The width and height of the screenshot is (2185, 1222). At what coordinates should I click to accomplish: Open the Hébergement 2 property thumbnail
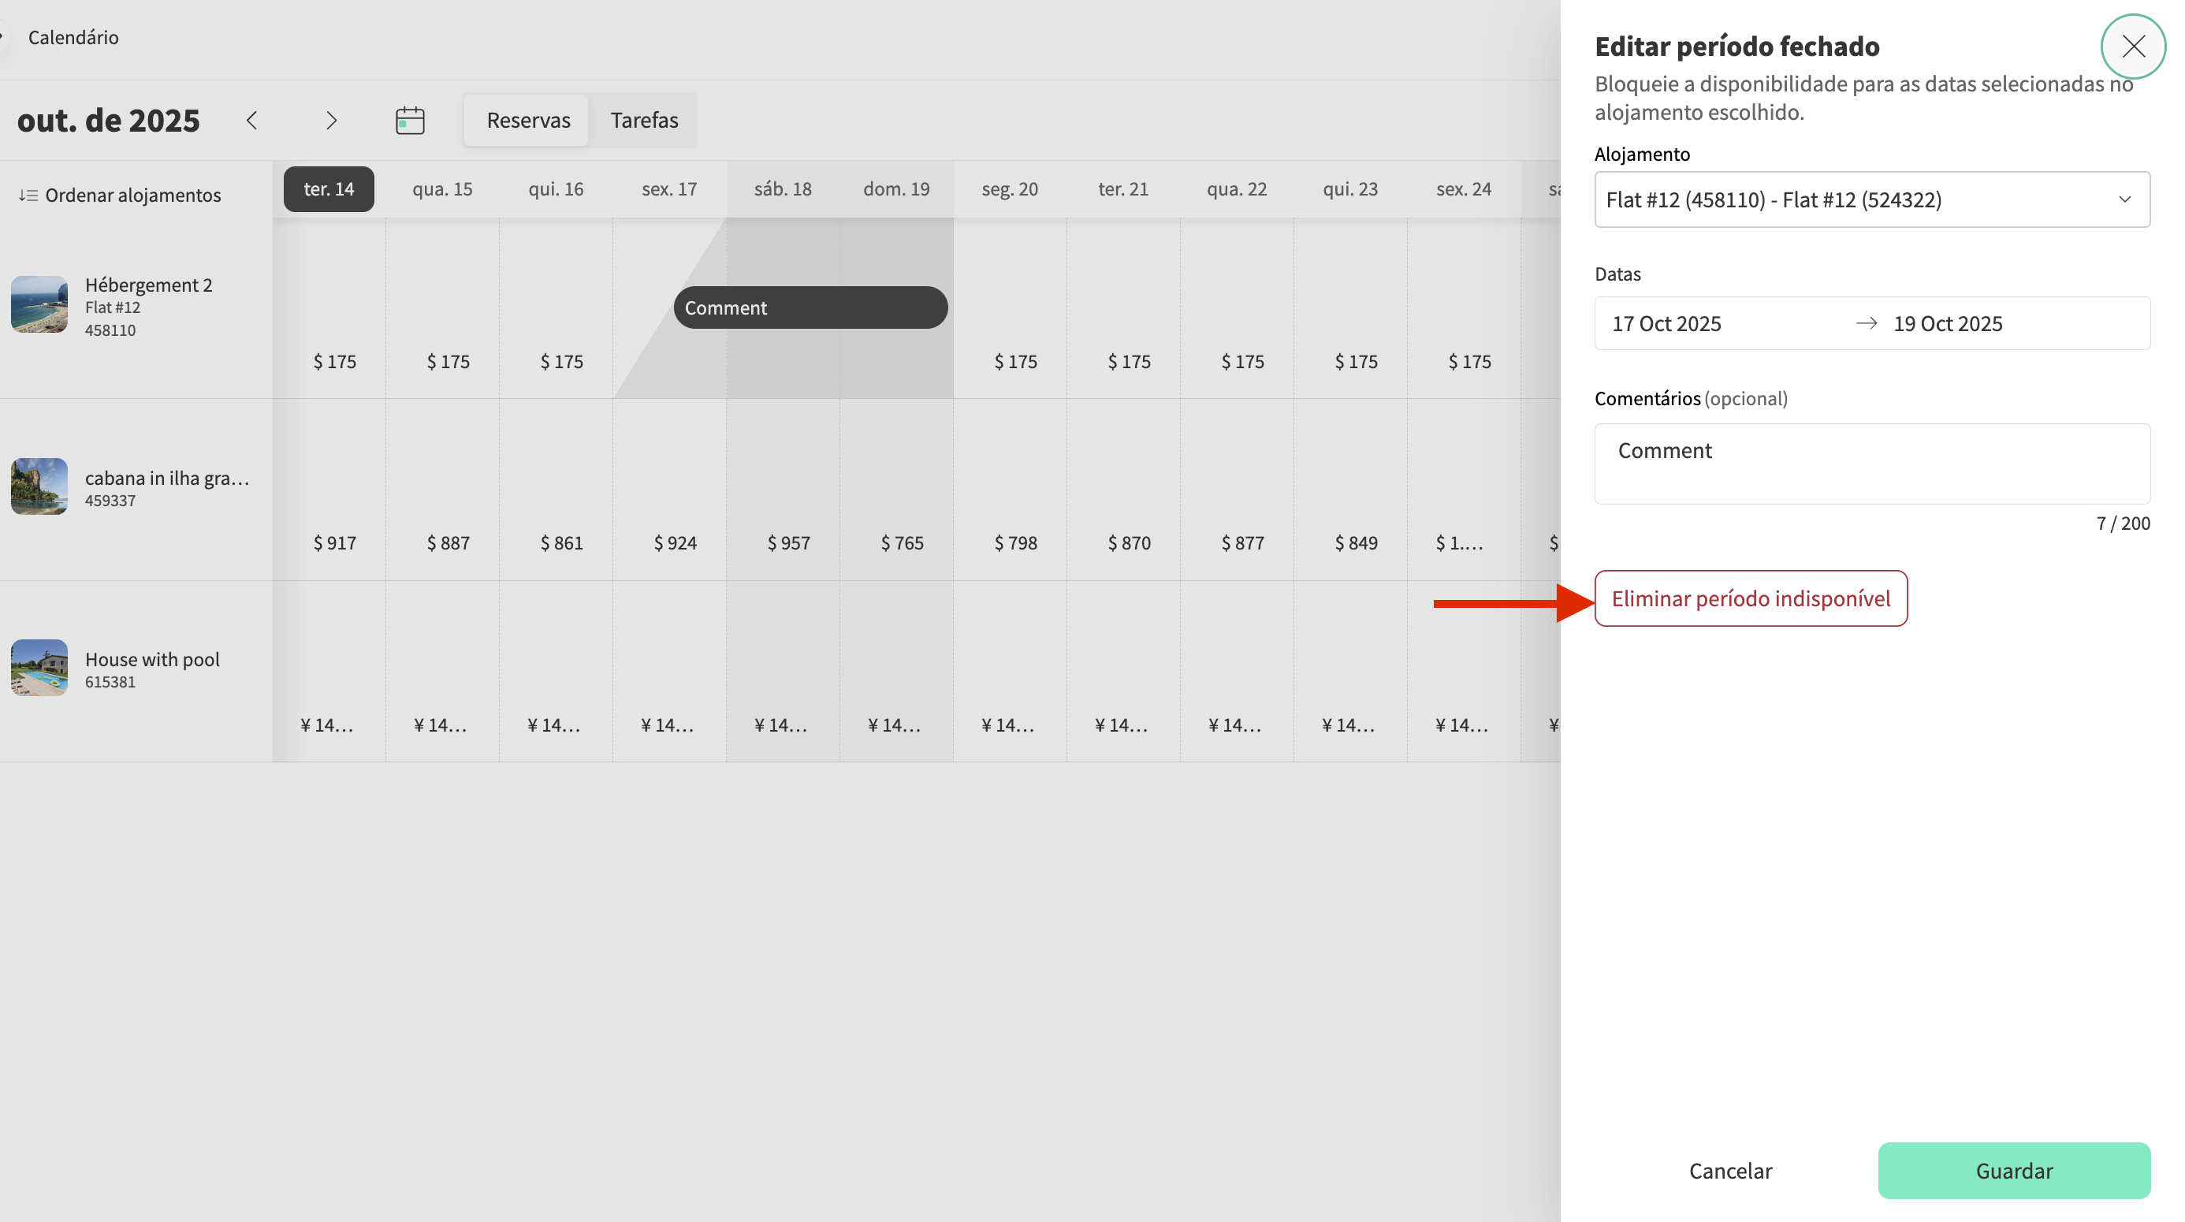pos(39,304)
